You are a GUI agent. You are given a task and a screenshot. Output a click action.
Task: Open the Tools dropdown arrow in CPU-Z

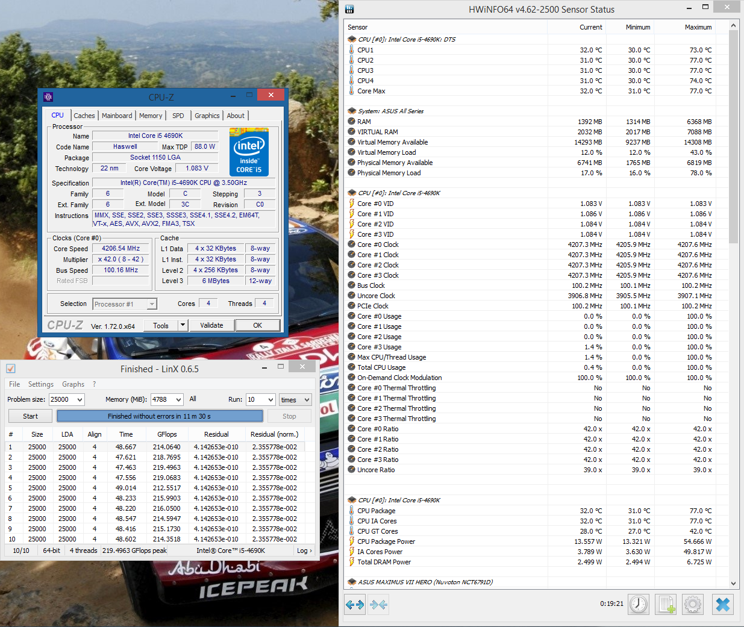(x=183, y=325)
